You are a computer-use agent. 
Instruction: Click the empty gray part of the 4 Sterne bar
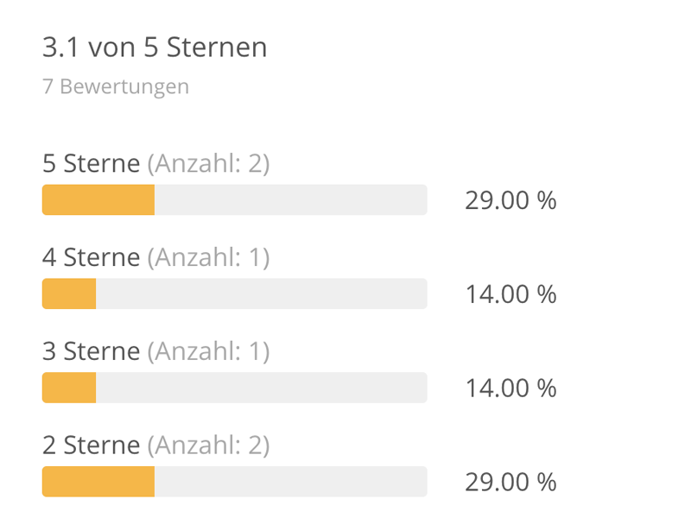pyautogui.click(x=262, y=294)
